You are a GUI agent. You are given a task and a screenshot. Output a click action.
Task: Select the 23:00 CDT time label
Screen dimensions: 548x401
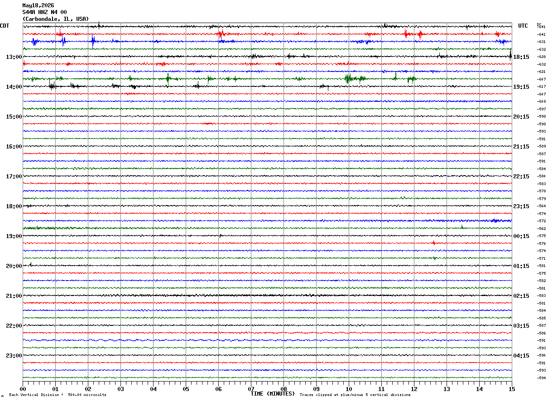click(x=14, y=356)
